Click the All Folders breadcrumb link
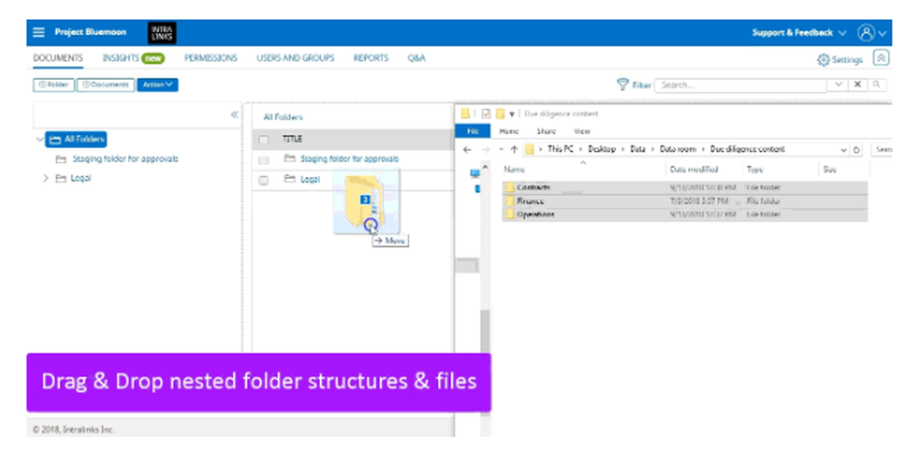Image resolution: width=909 pixels, height=469 pixels. pyautogui.click(x=283, y=117)
